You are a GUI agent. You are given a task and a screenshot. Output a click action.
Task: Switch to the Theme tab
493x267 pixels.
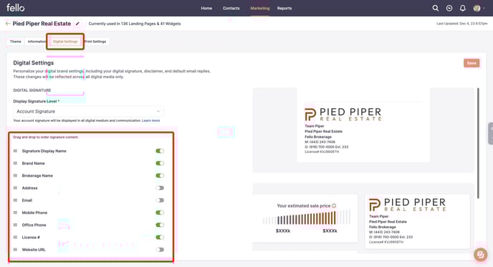click(x=16, y=42)
